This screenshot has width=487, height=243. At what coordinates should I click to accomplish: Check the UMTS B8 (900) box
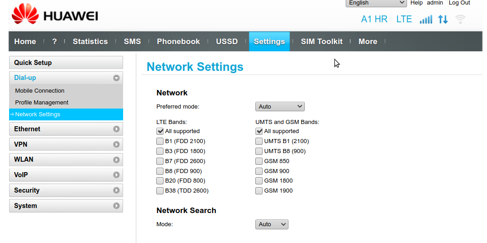click(x=259, y=151)
